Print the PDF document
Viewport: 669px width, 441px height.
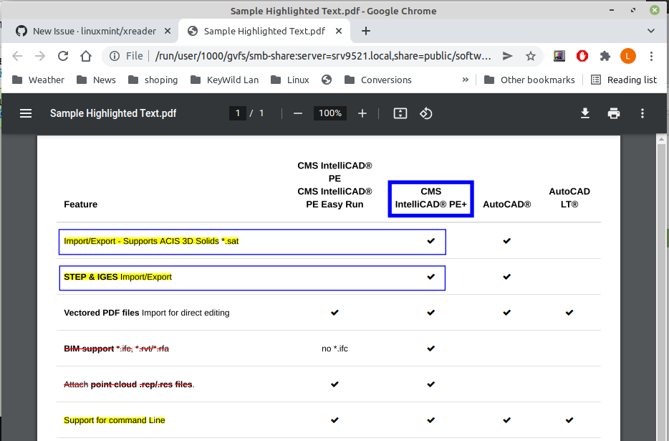coord(614,113)
